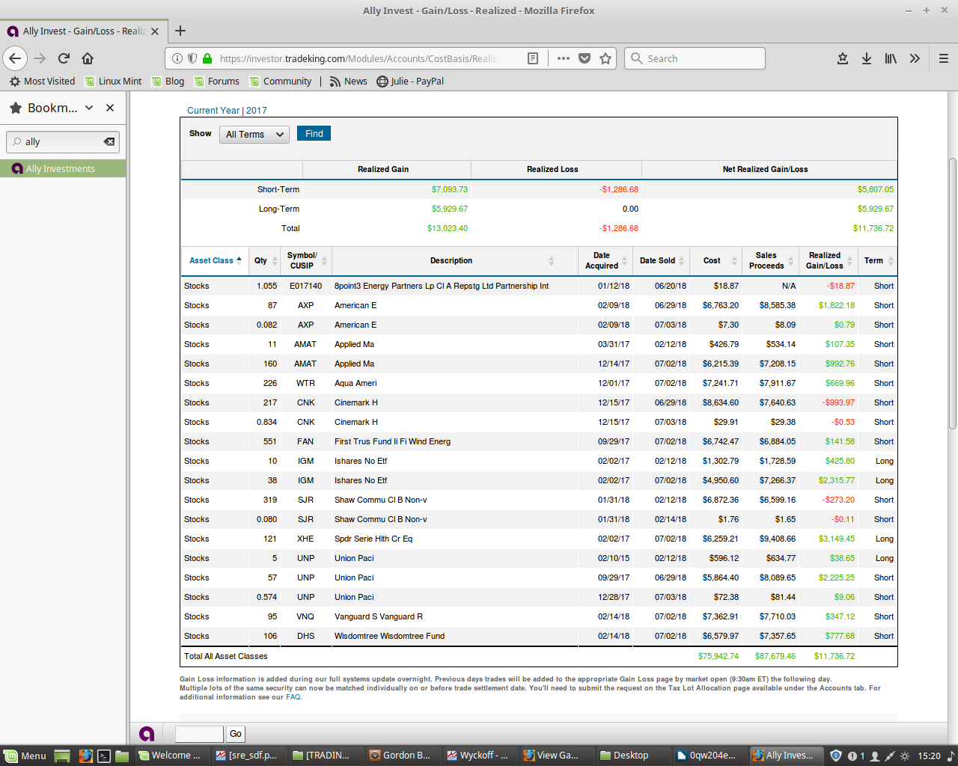Open the Library icon
Image resolution: width=958 pixels, height=766 pixels.
(x=891, y=58)
